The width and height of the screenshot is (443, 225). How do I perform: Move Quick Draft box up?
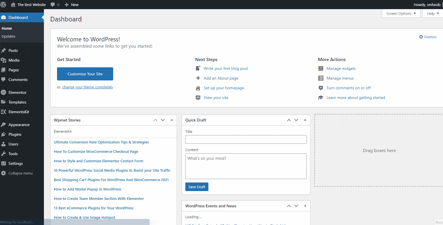289,120
